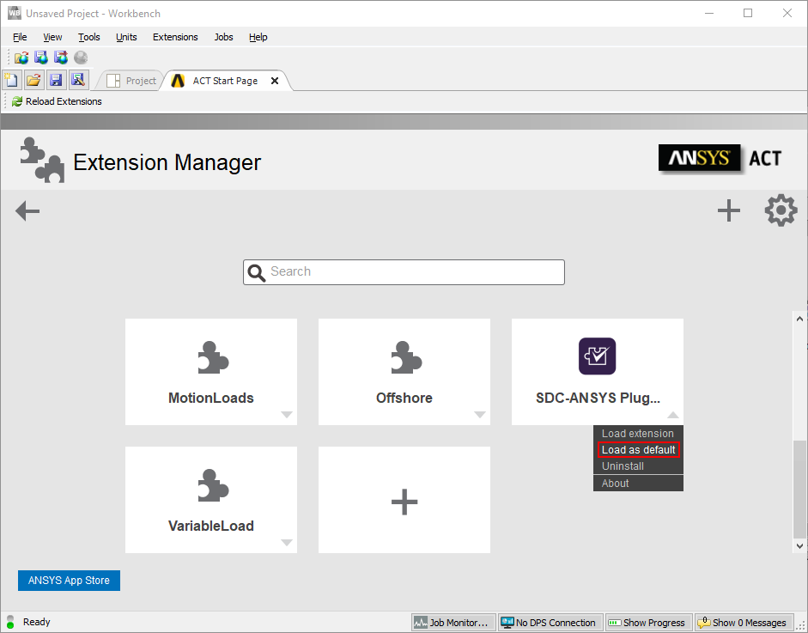Click the scrollbar down arrow
Screen dimensions: 808x633
pos(799,546)
